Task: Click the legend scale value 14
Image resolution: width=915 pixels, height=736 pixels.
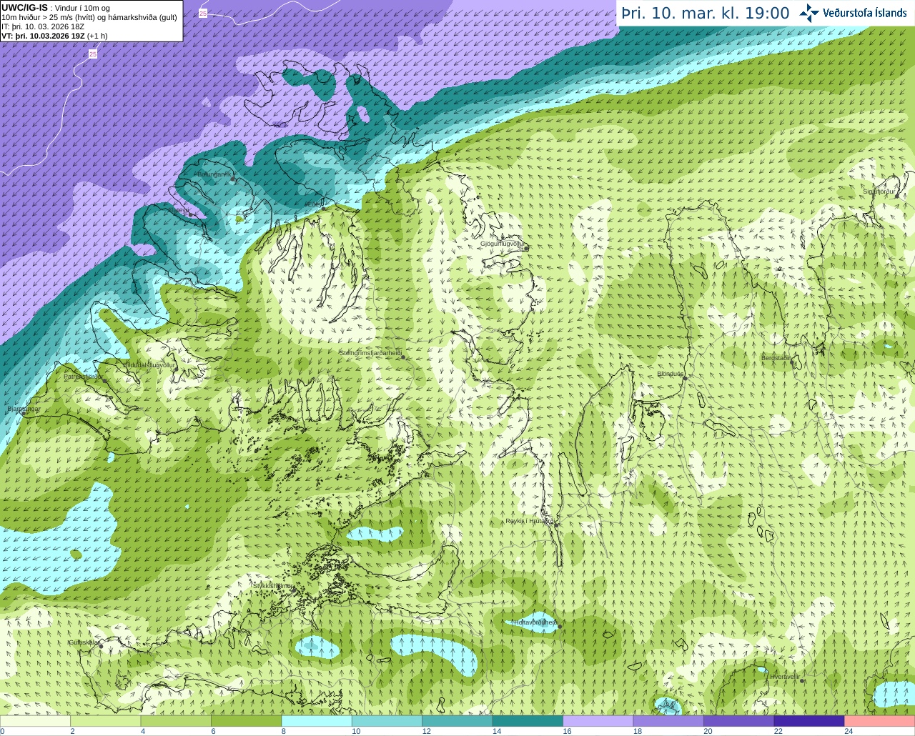Action: pyautogui.click(x=497, y=731)
